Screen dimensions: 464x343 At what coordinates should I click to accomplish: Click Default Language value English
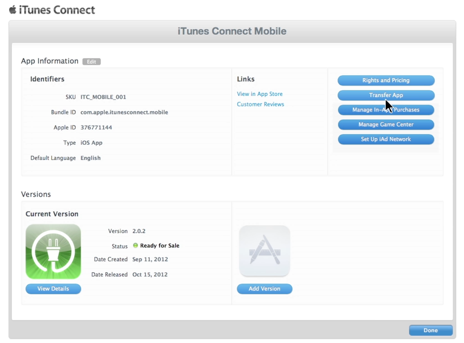coord(91,158)
